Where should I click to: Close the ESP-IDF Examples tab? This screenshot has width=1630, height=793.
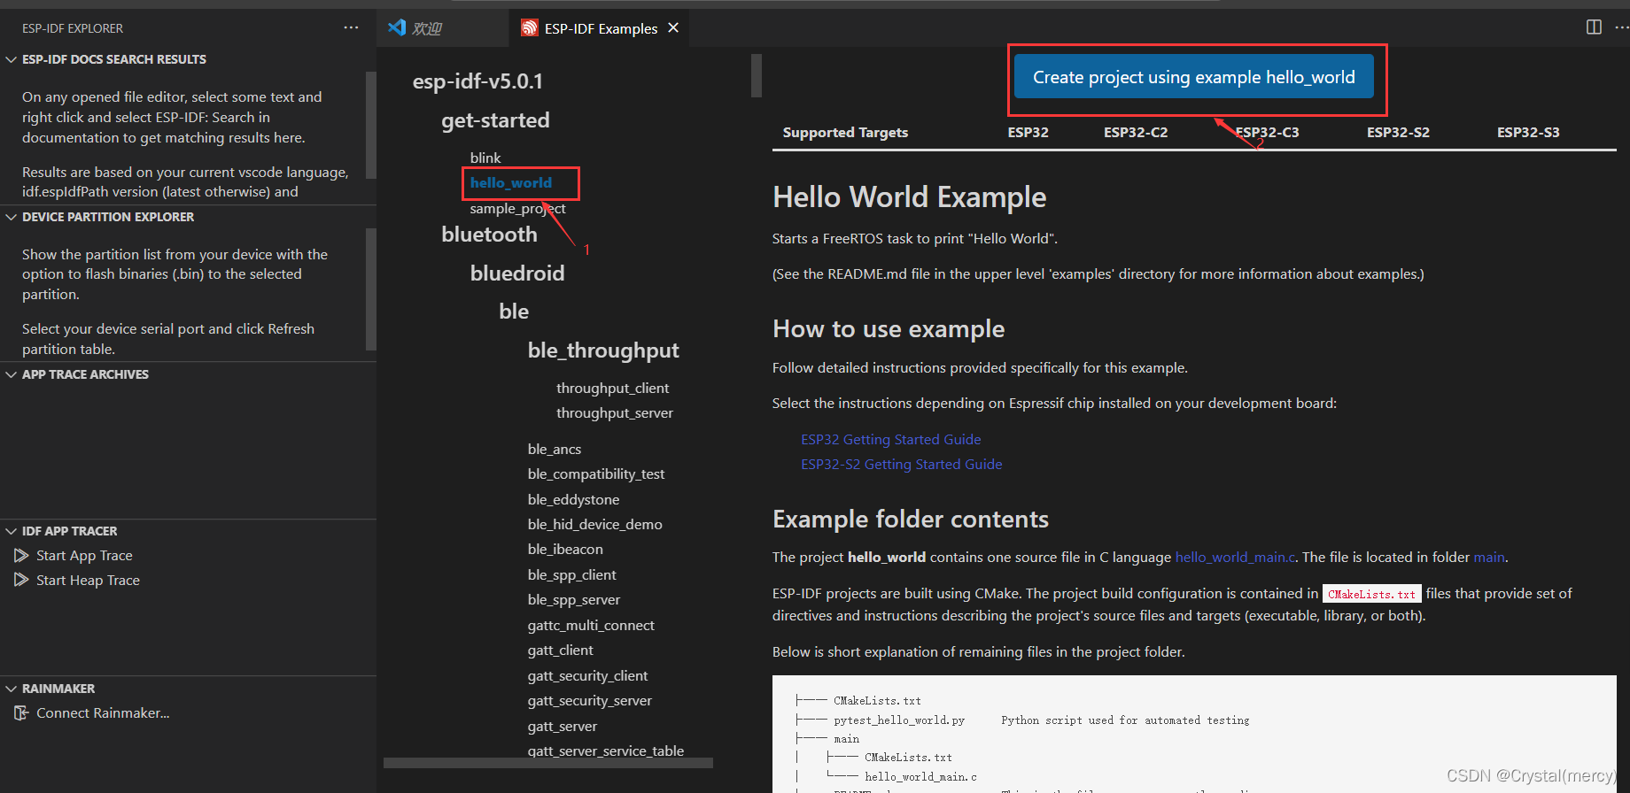(673, 28)
